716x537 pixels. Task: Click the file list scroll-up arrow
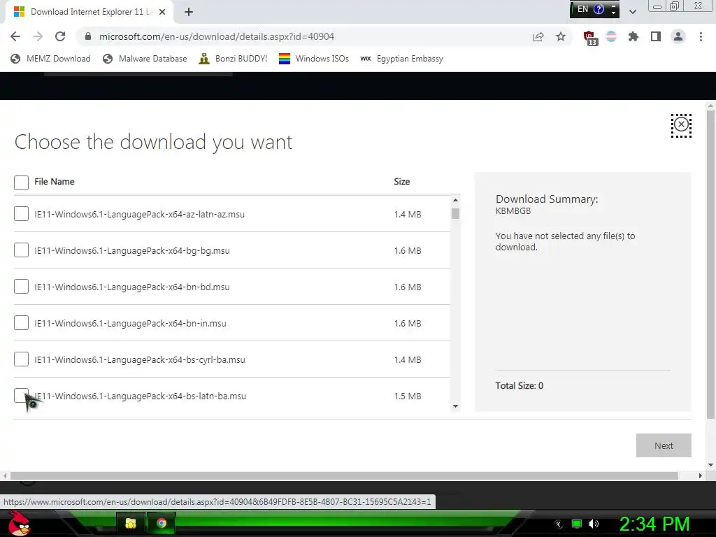[455, 200]
